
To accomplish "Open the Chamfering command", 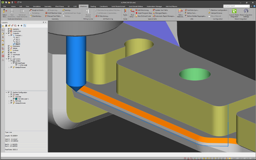I will 35,16.
